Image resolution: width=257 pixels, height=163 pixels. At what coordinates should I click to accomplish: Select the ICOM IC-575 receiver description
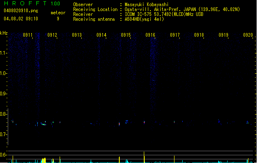(x=164, y=14)
